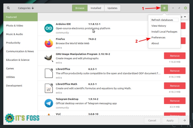Click the LibreOffice document icon

tap(49, 73)
